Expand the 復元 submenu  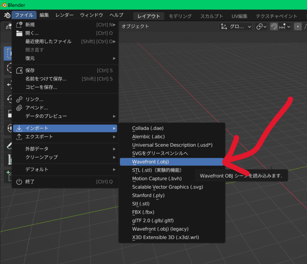pyautogui.click(x=66, y=58)
